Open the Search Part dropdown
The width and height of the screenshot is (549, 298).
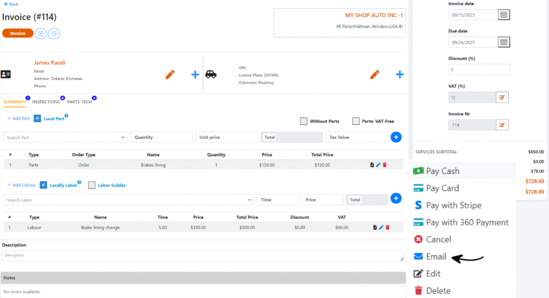pyautogui.click(x=66, y=137)
